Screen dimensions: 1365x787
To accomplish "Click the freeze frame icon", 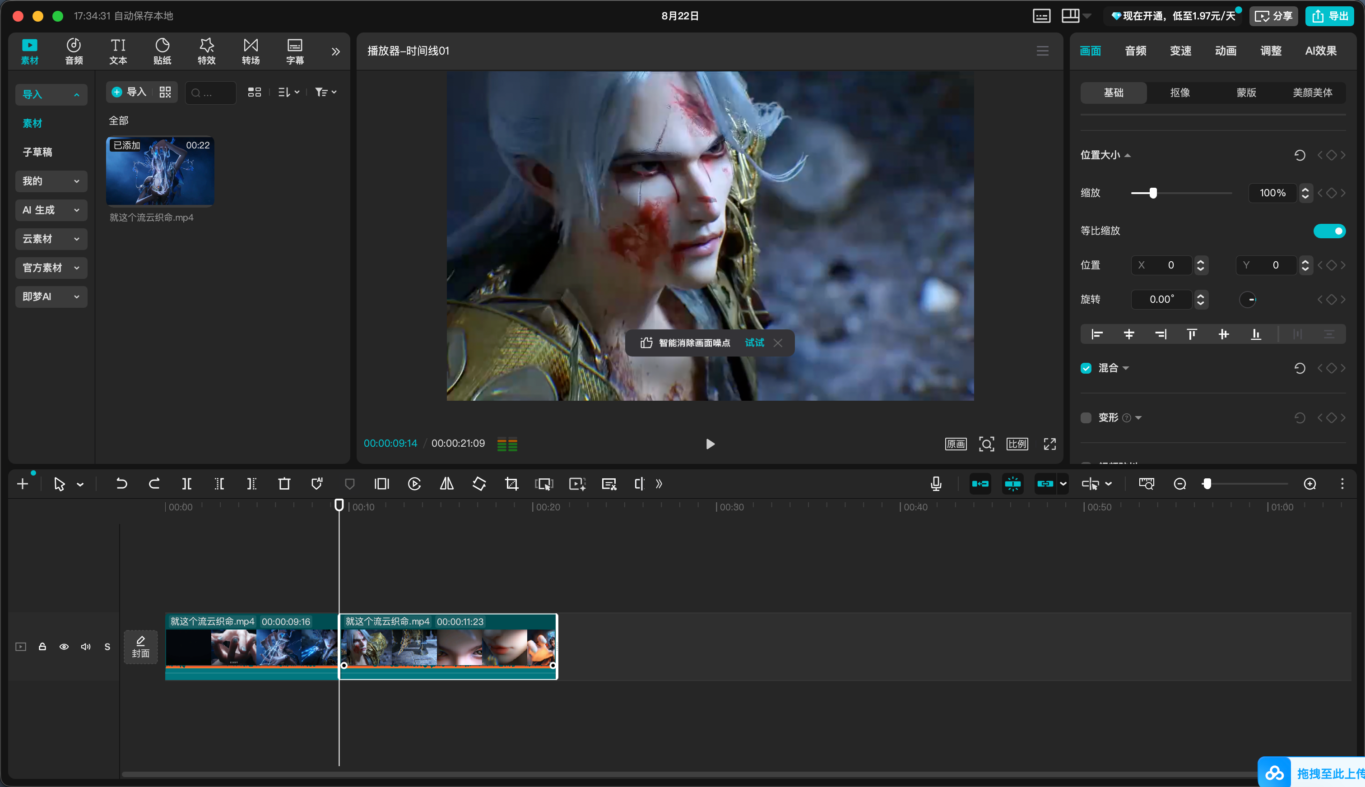I will 382,484.
